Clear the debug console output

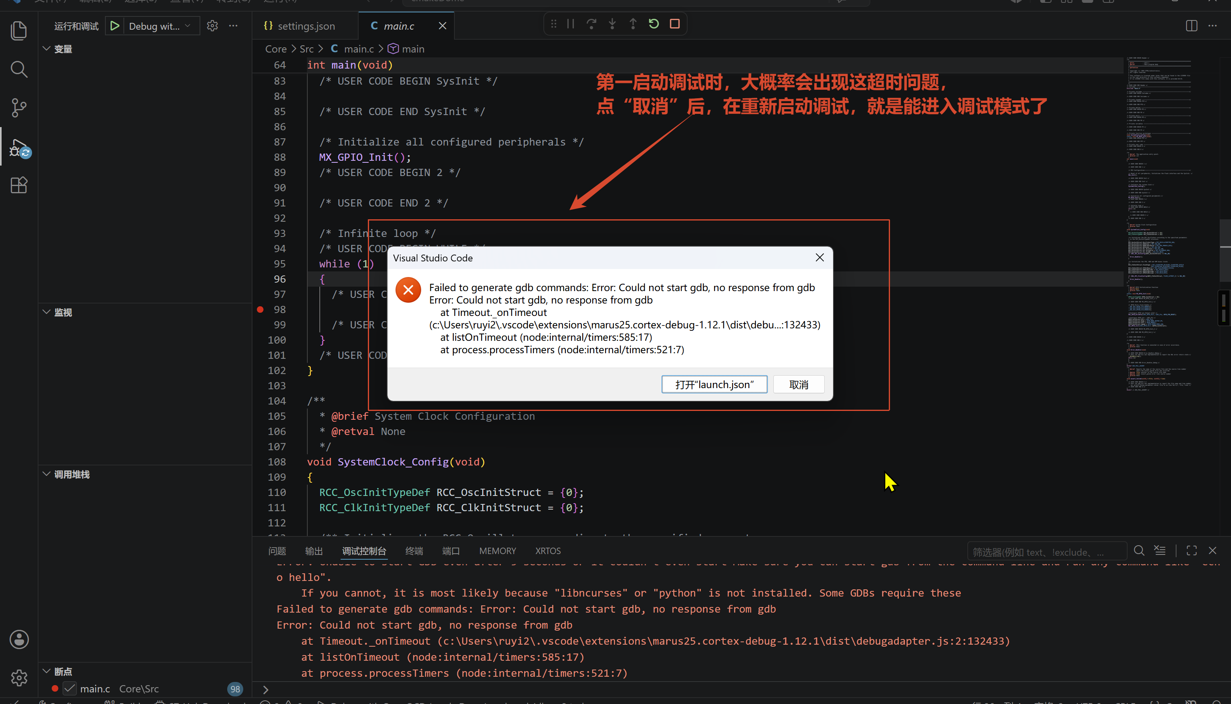click(1160, 551)
